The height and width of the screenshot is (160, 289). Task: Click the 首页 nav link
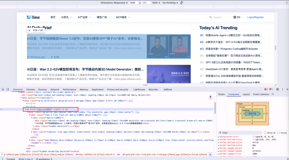[x=53, y=17]
